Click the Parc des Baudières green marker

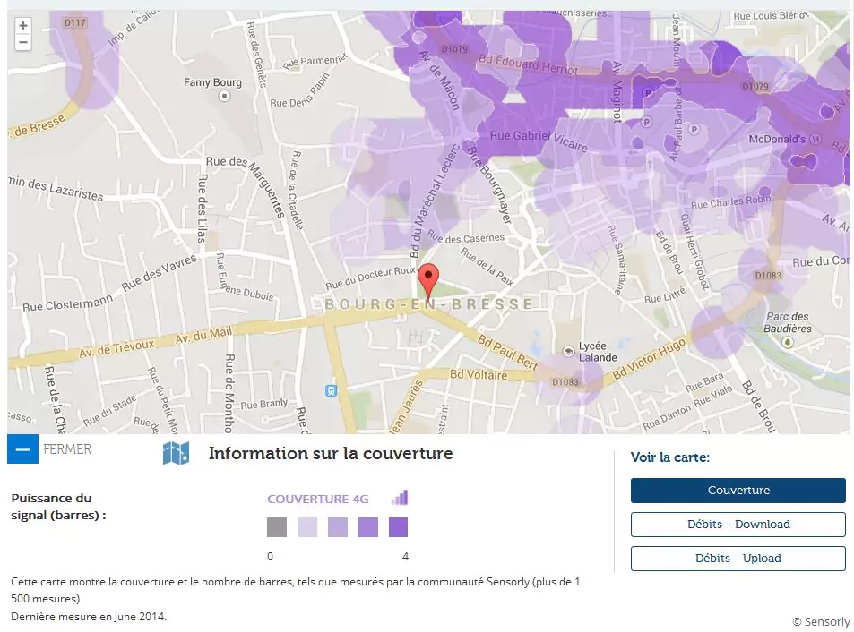tap(788, 342)
